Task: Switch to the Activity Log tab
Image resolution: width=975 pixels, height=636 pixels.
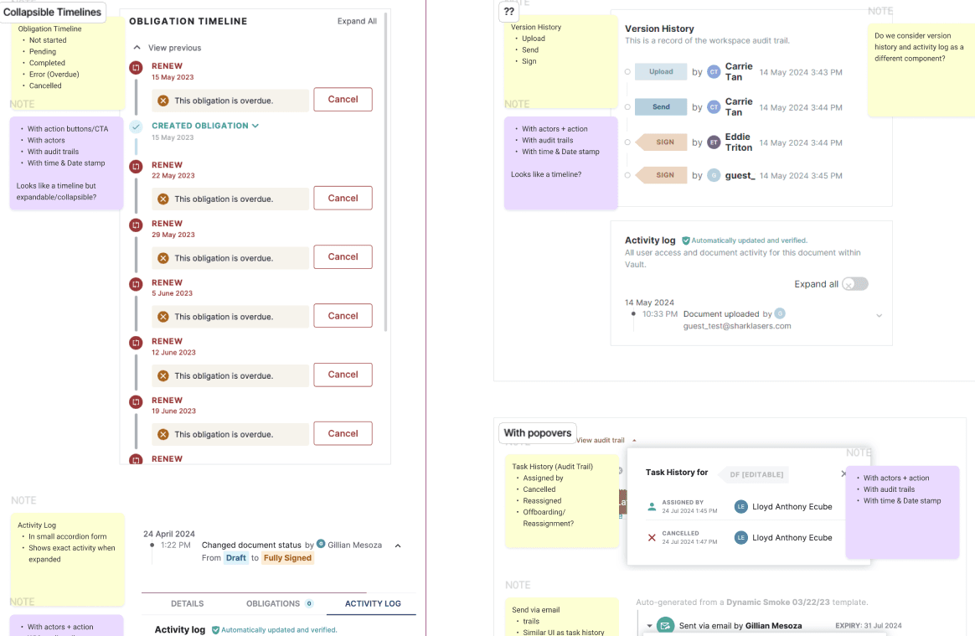Action: 373,603
